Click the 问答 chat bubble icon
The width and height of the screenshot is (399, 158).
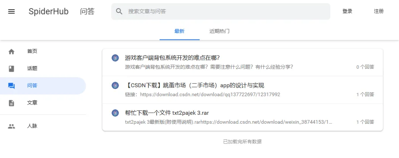pos(11,86)
